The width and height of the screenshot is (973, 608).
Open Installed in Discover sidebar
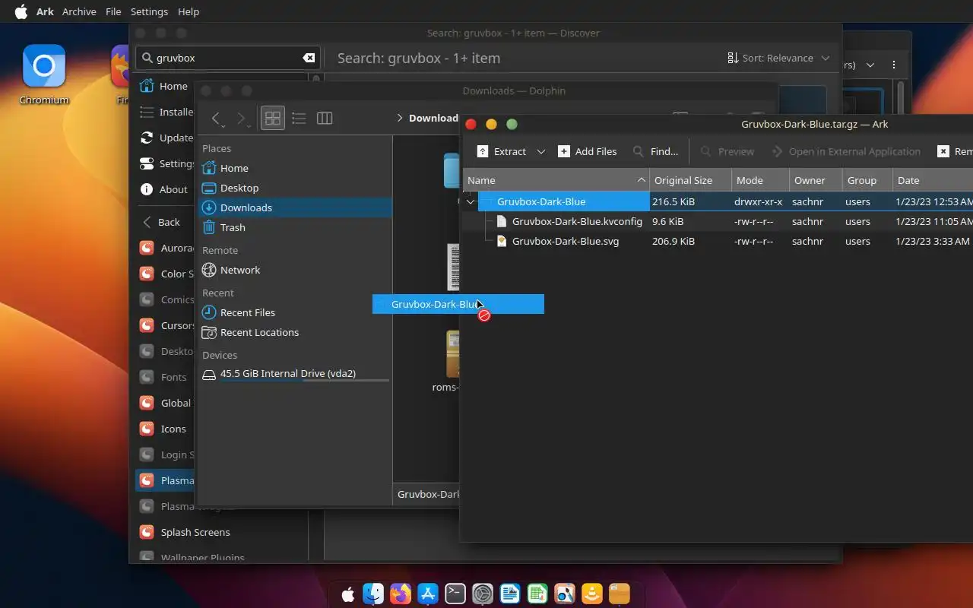(x=166, y=112)
